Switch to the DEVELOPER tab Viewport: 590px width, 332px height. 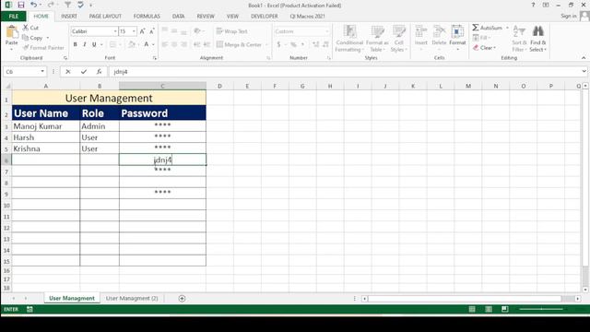pos(265,17)
